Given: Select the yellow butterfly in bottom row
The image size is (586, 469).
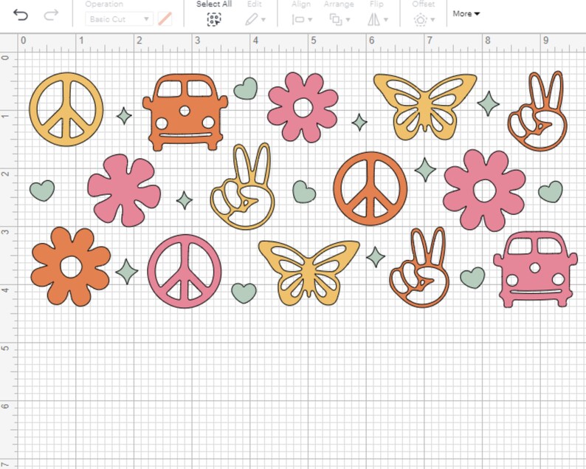Looking at the screenshot, I should [x=308, y=273].
